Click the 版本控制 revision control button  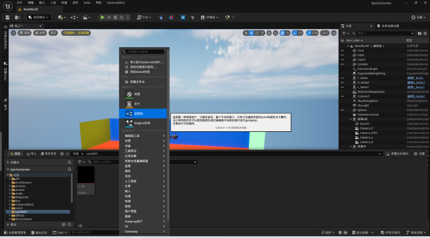point(416,233)
